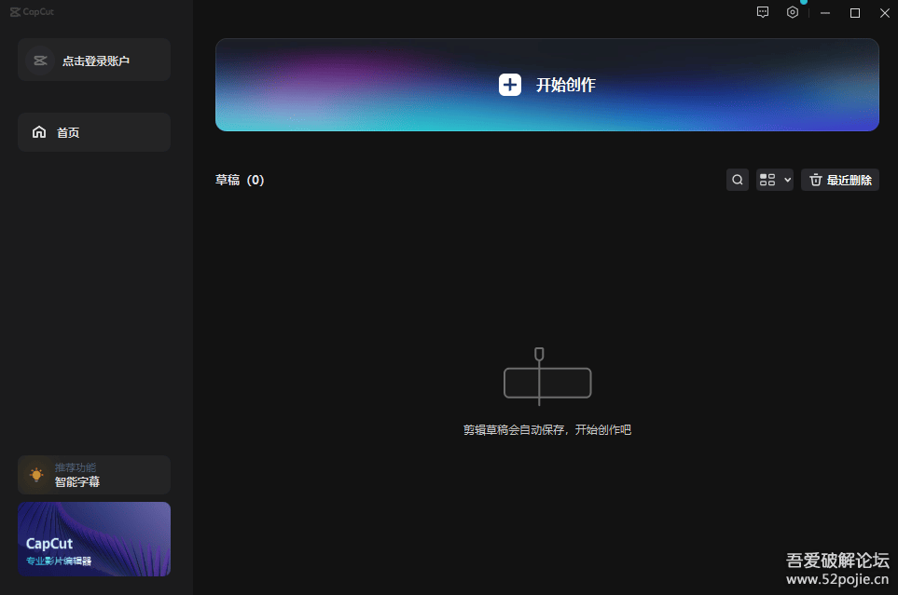Open the 最近删除 recently deleted list
This screenshot has height=595, width=898.
[849, 180]
